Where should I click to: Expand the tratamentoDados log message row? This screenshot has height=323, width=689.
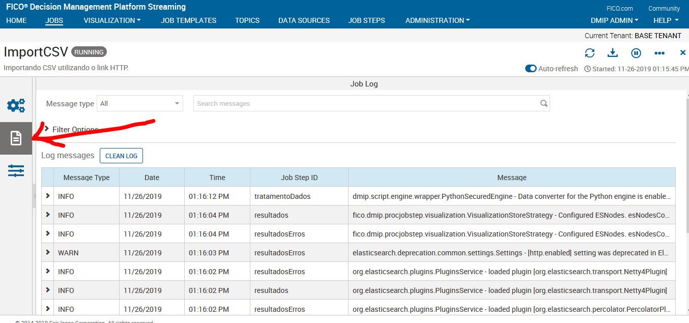[x=47, y=196]
